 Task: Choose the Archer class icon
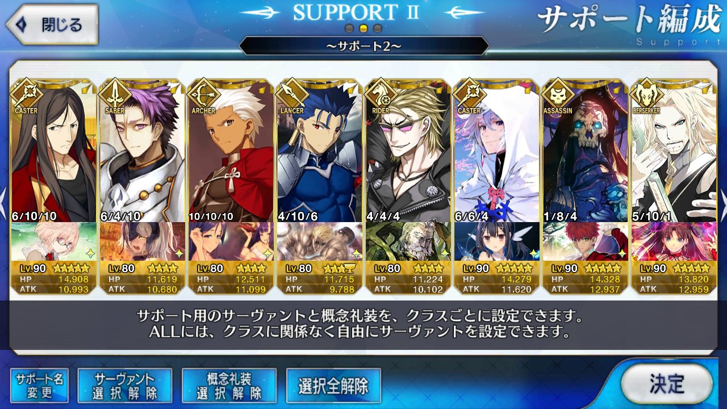pos(203,92)
